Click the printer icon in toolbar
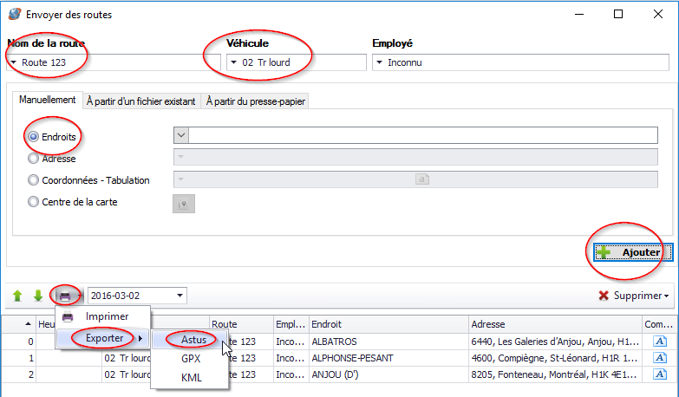 pos(65,296)
